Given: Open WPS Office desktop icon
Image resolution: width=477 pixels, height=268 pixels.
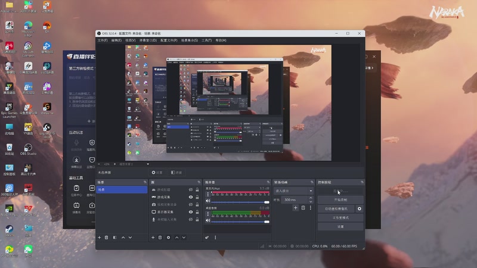Looking at the screenshot, I should (x=28, y=210).
